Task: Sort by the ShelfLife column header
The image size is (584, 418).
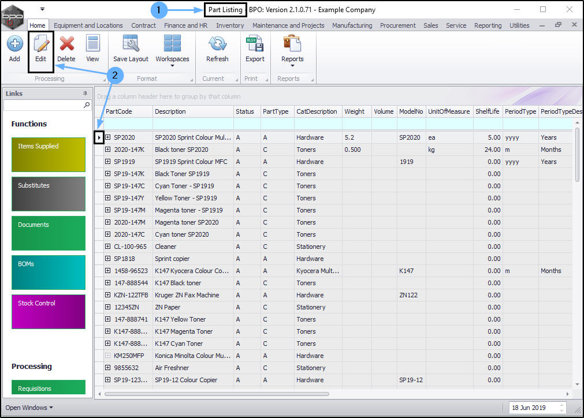Action: point(488,111)
